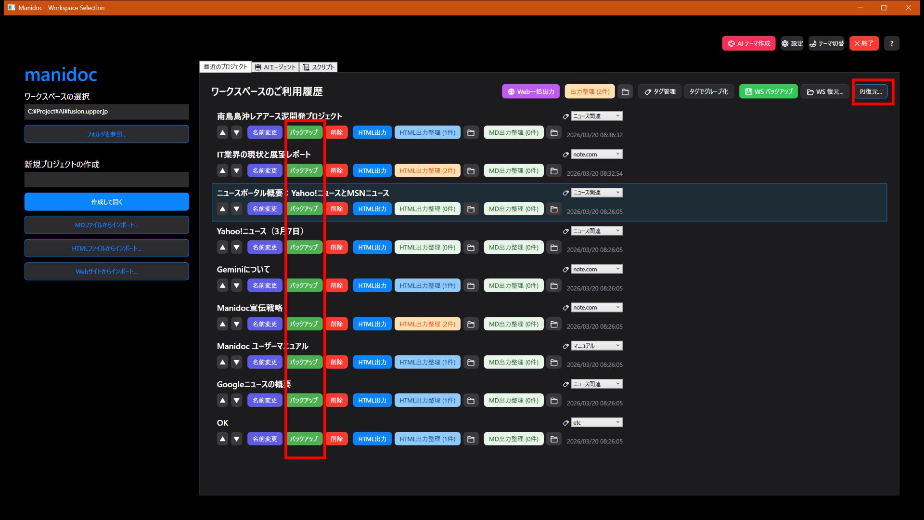Viewport: 924px width, 520px height.
Task: Open settings via the gear icon
Action: pos(791,43)
